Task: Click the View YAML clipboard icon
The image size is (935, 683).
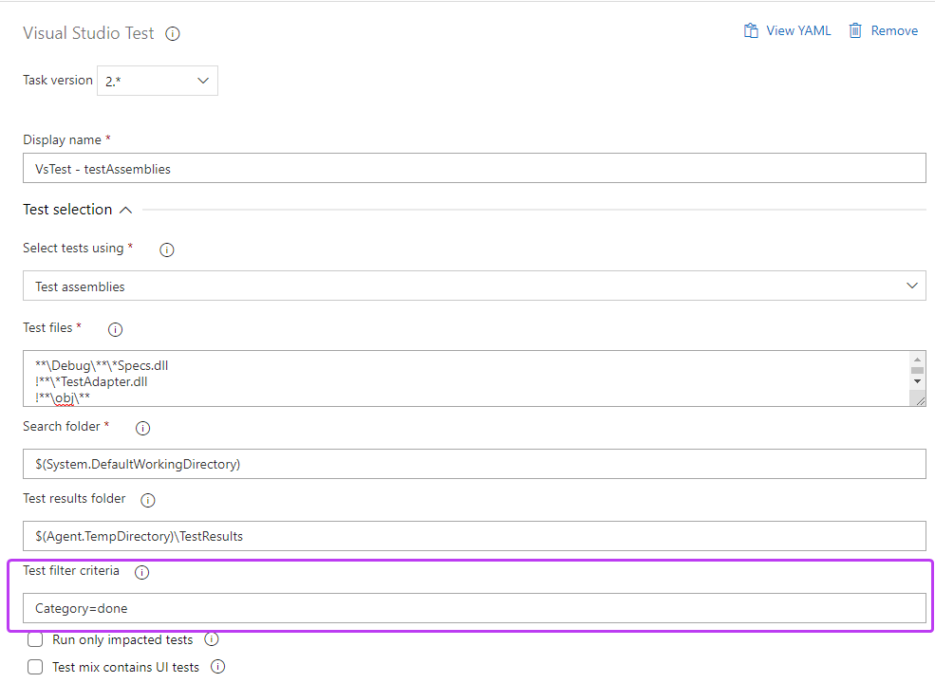Action: 751,30
